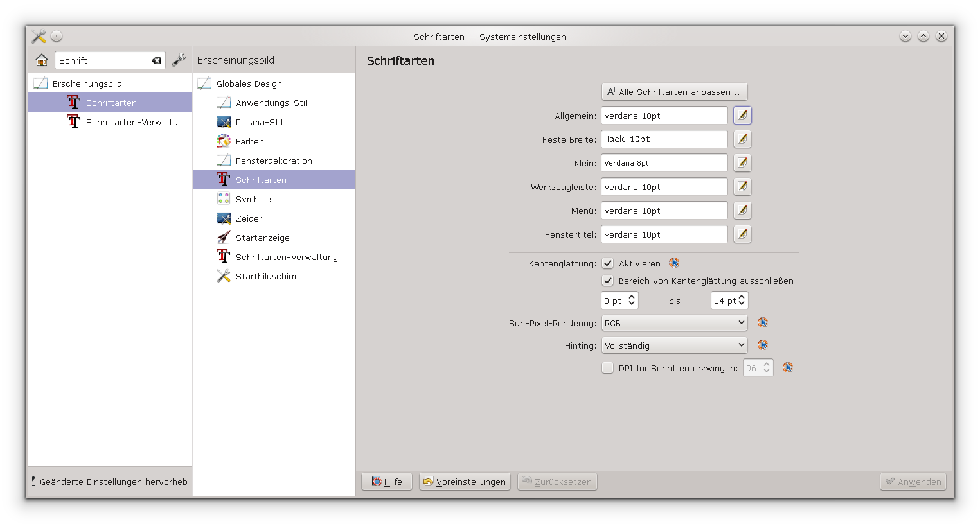Uncheck Bereich von Kantenglättung ausschließen
This screenshot has width=980, height=524.
coord(608,281)
